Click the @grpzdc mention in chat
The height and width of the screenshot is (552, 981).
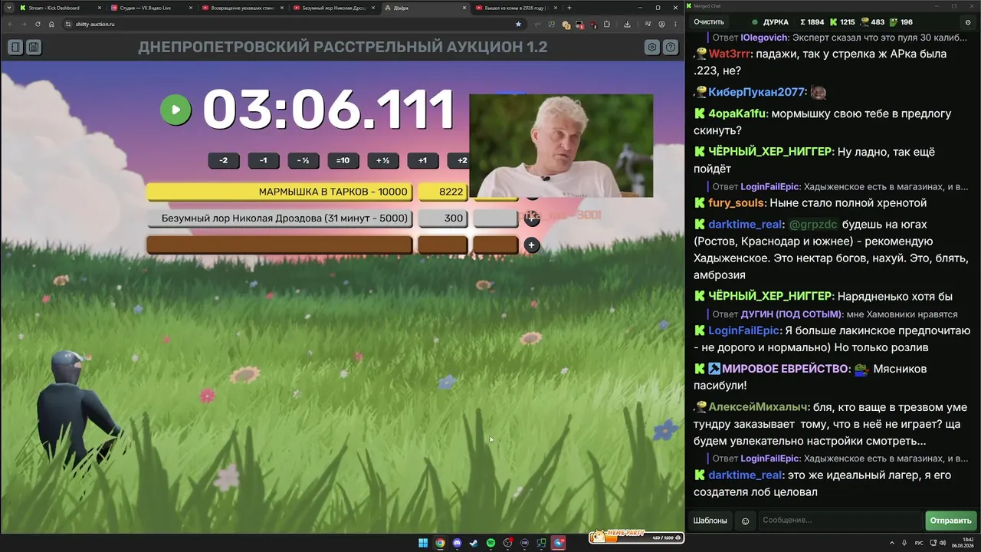pyautogui.click(x=813, y=225)
